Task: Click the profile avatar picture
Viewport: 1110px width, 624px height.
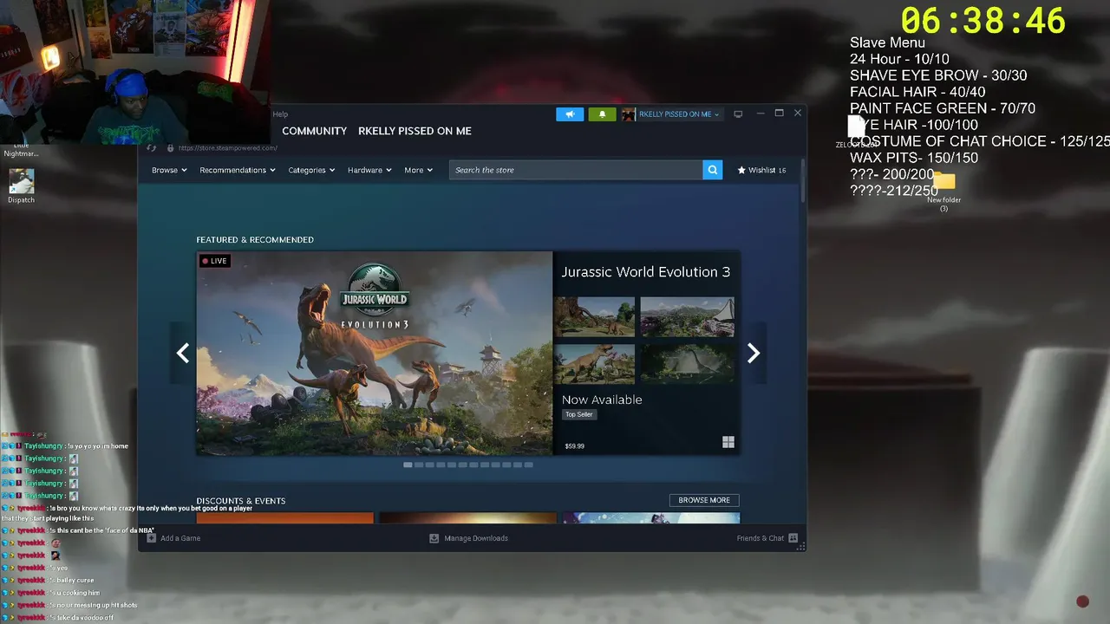Action: point(629,114)
